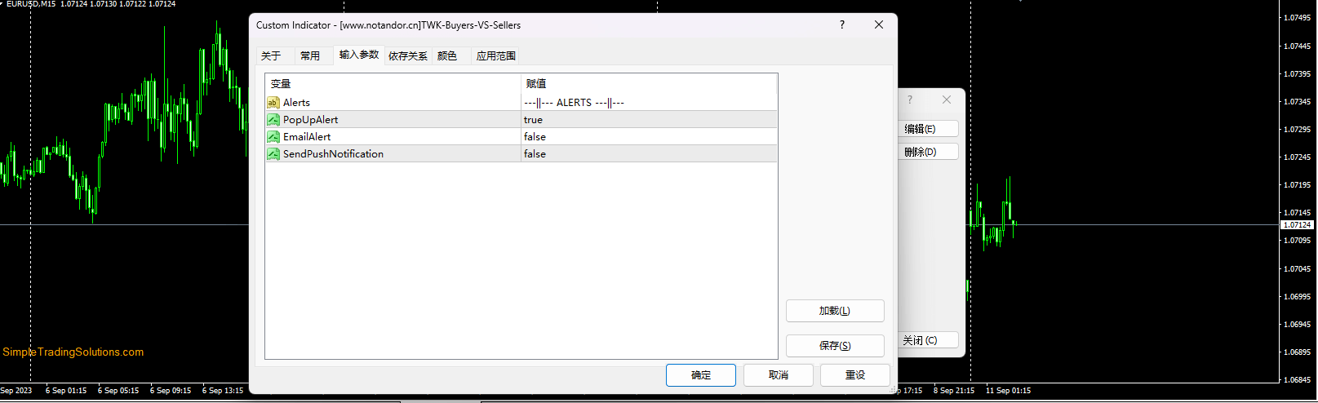
Task: Select the PopUpAlert true value cell
Action: pyautogui.click(x=648, y=120)
